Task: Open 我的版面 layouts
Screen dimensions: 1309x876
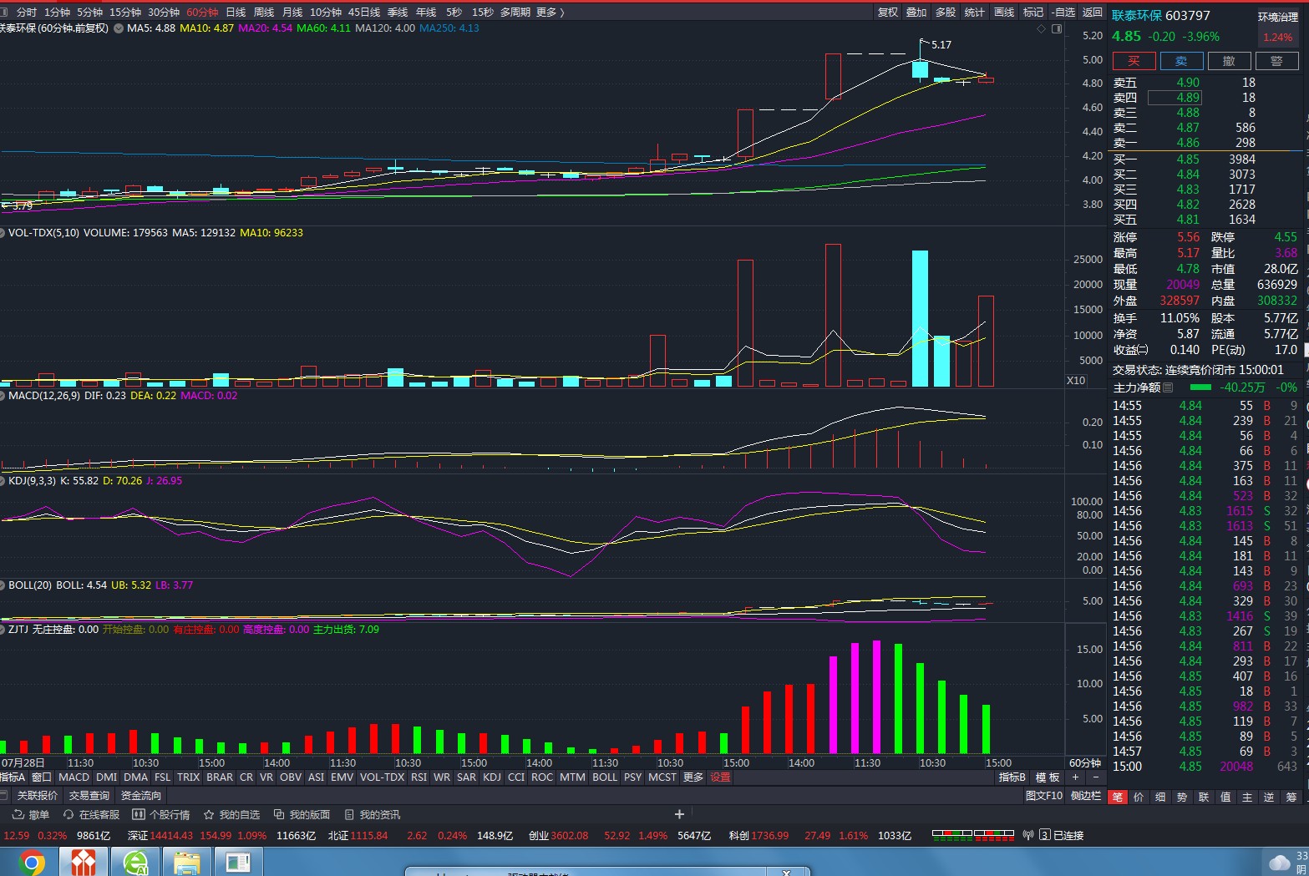Action: tap(302, 814)
